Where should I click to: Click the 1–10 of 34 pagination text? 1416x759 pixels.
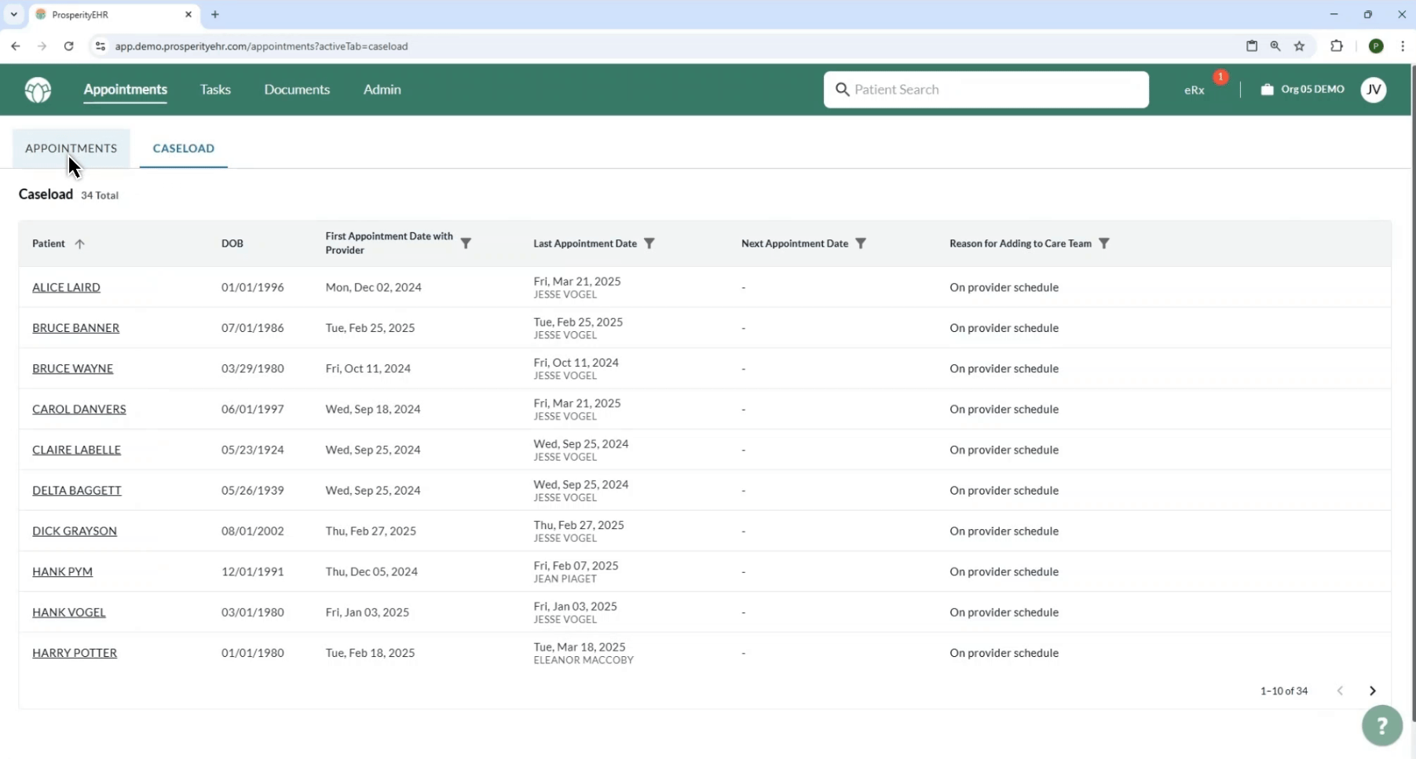(1283, 691)
